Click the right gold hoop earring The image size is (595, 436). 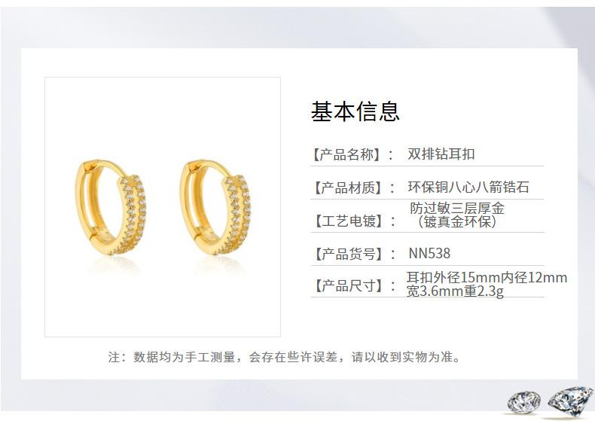click(215, 207)
